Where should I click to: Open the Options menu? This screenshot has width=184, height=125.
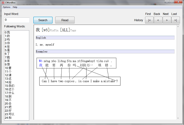pos(6,7)
